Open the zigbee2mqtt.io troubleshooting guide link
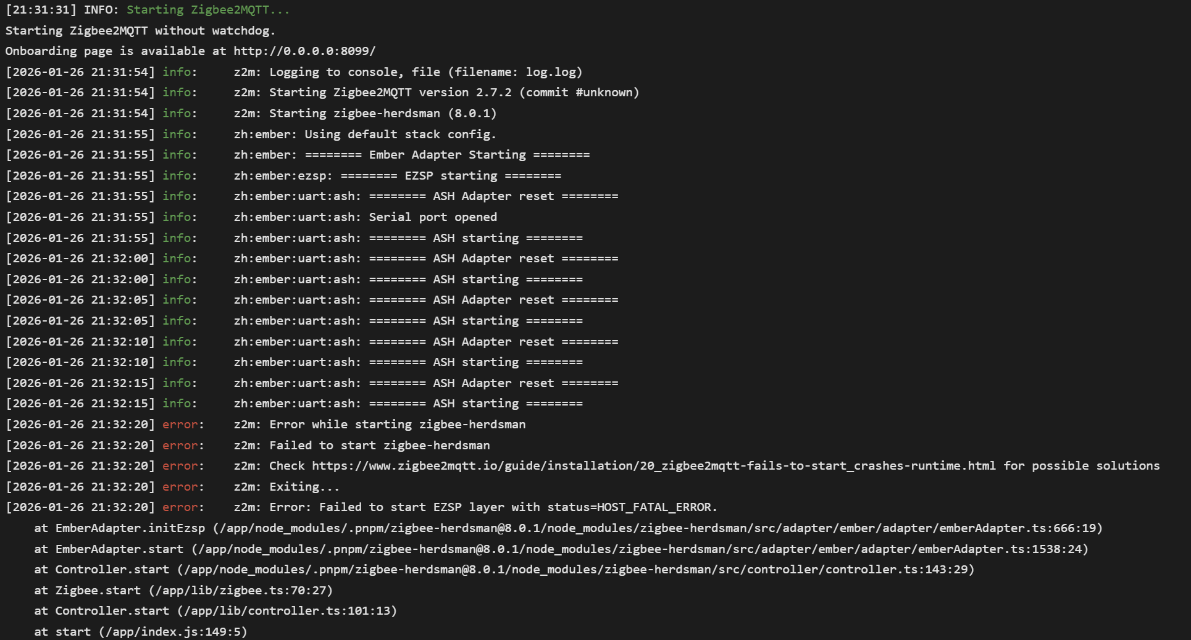This screenshot has height=640, width=1191. coord(653,466)
